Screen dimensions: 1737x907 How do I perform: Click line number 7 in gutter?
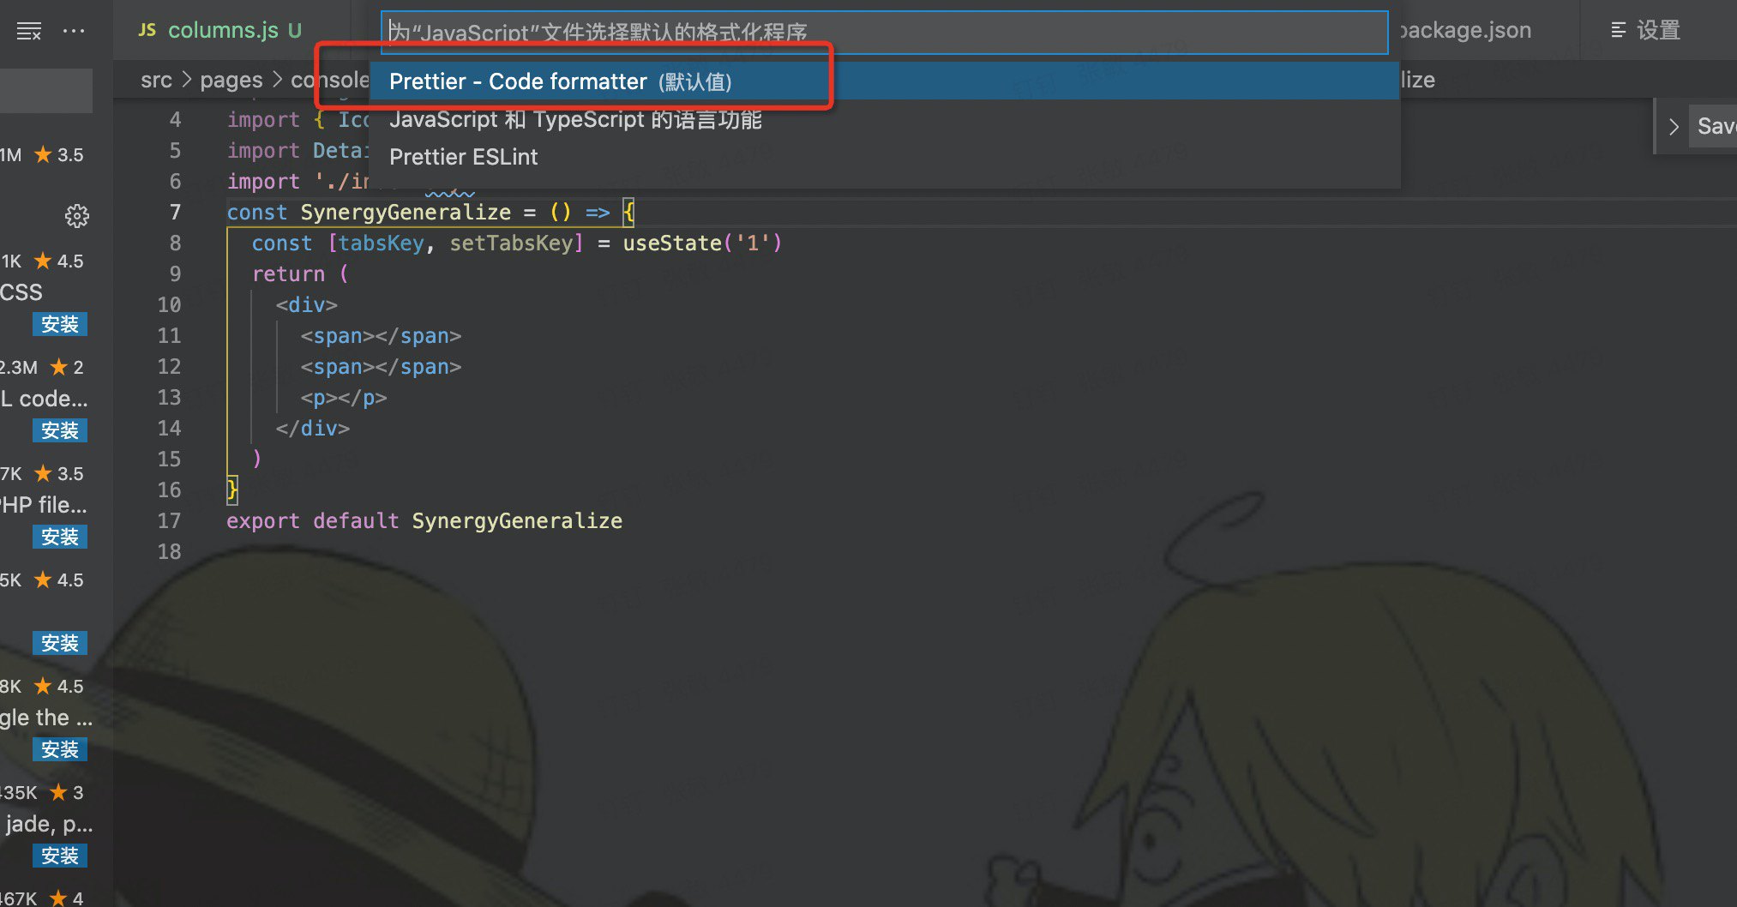point(175,212)
